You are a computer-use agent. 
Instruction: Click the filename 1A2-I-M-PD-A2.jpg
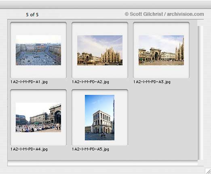[x=91, y=82]
